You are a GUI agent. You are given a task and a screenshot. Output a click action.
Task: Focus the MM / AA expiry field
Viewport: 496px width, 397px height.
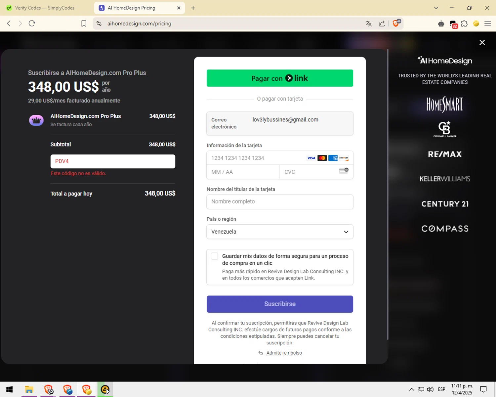(x=243, y=172)
